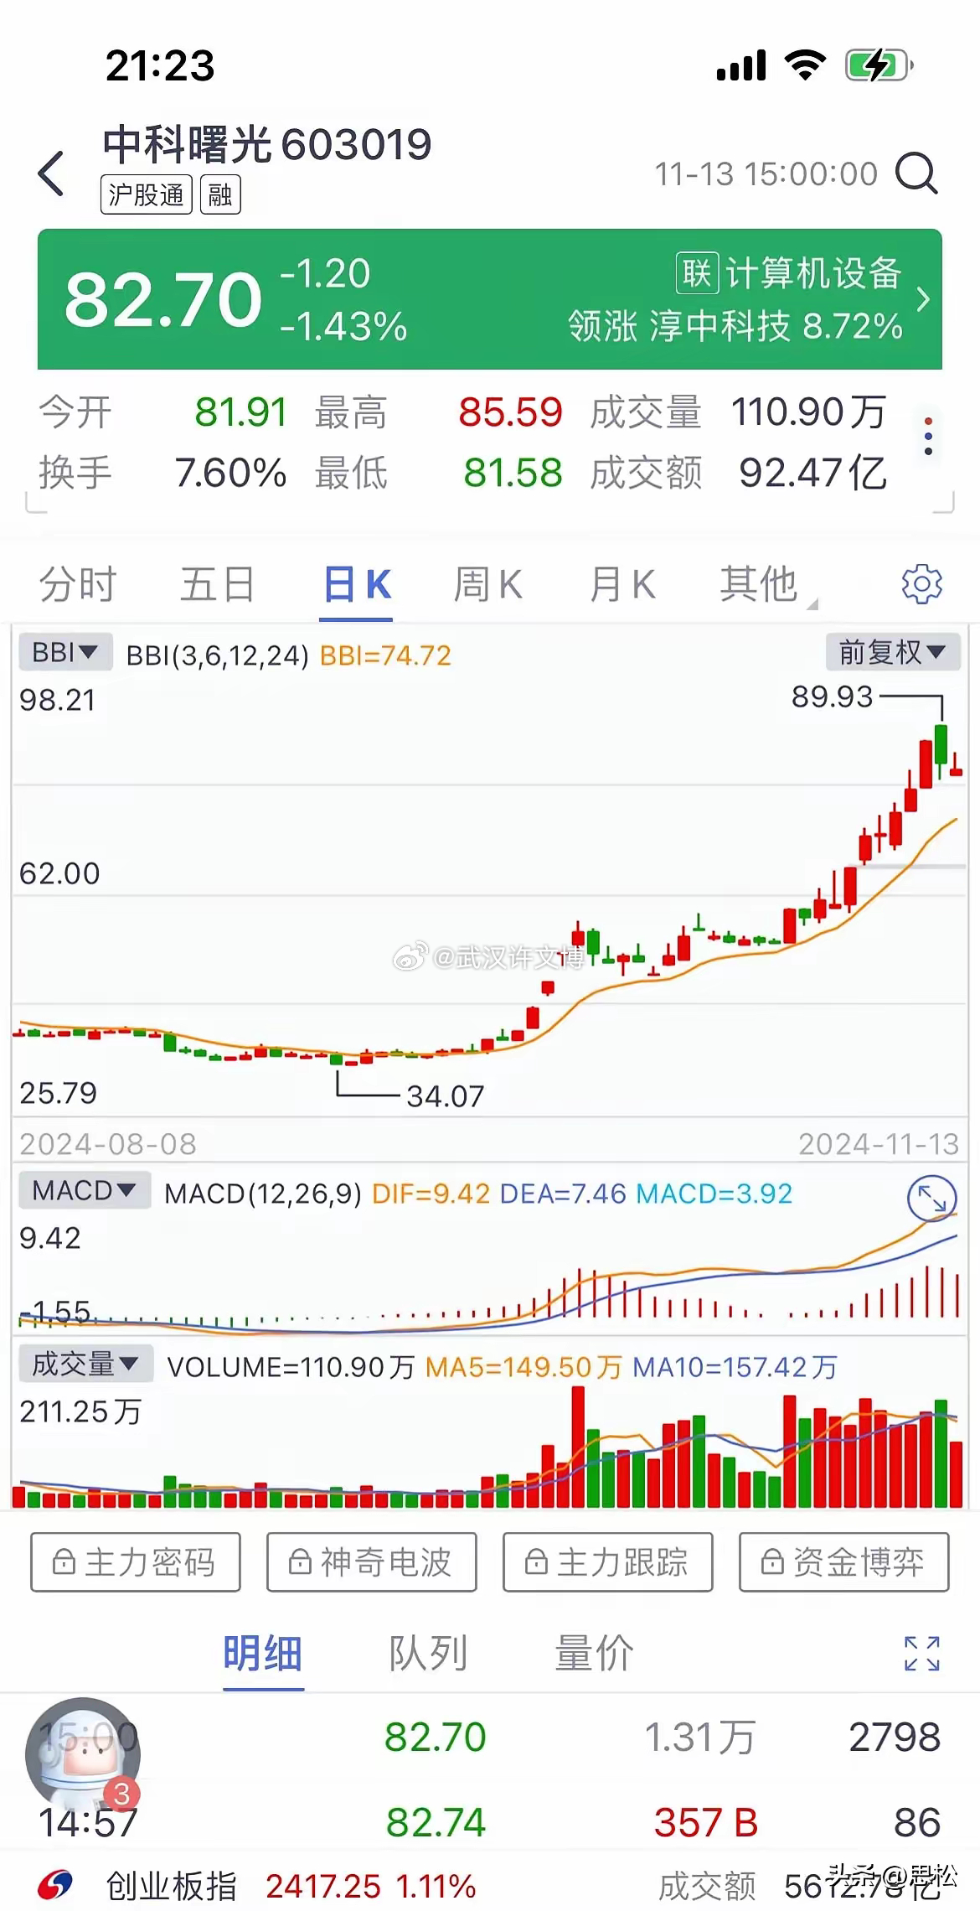Select the 明细 tab
The width and height of the screenshot is (980, 1911).
(262, 1654)
